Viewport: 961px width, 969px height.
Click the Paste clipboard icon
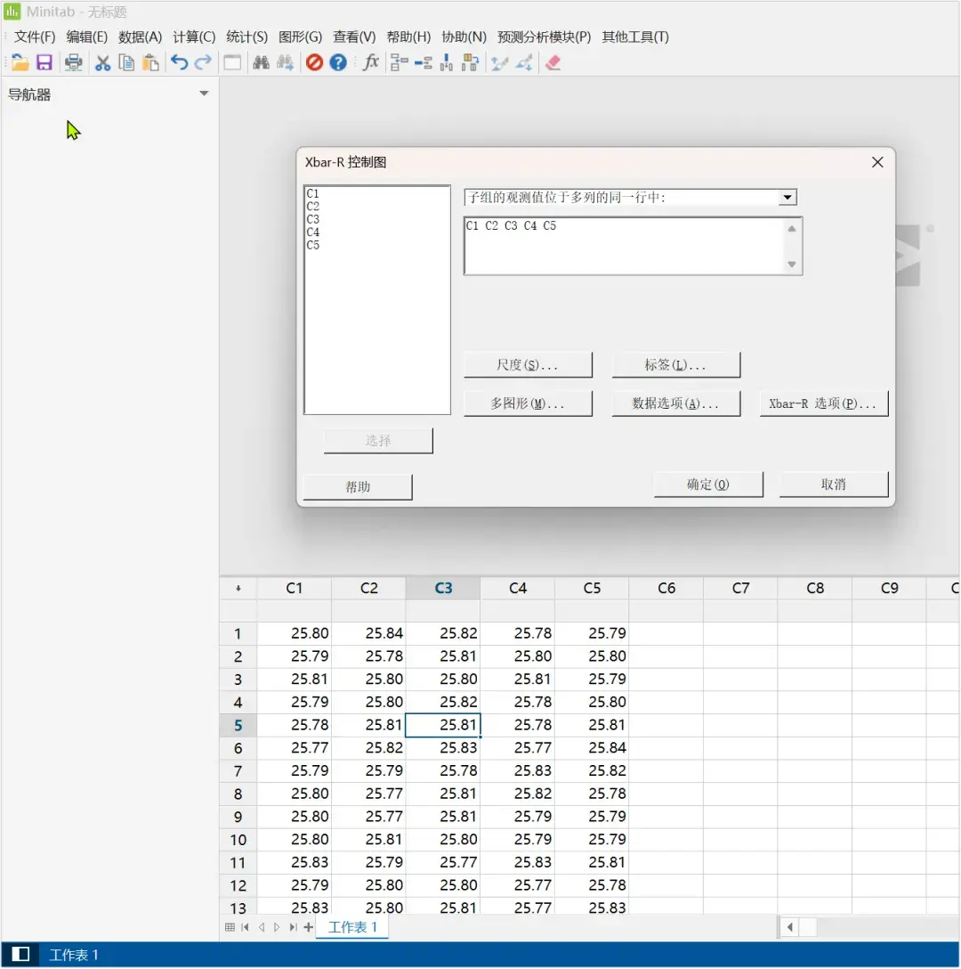pos(150,62)
